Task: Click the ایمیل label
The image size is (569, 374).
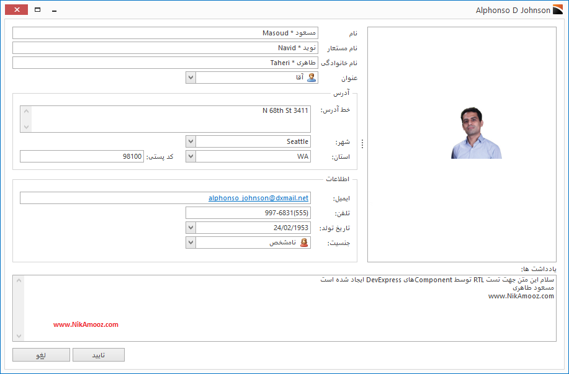Action: click(341, 198)
